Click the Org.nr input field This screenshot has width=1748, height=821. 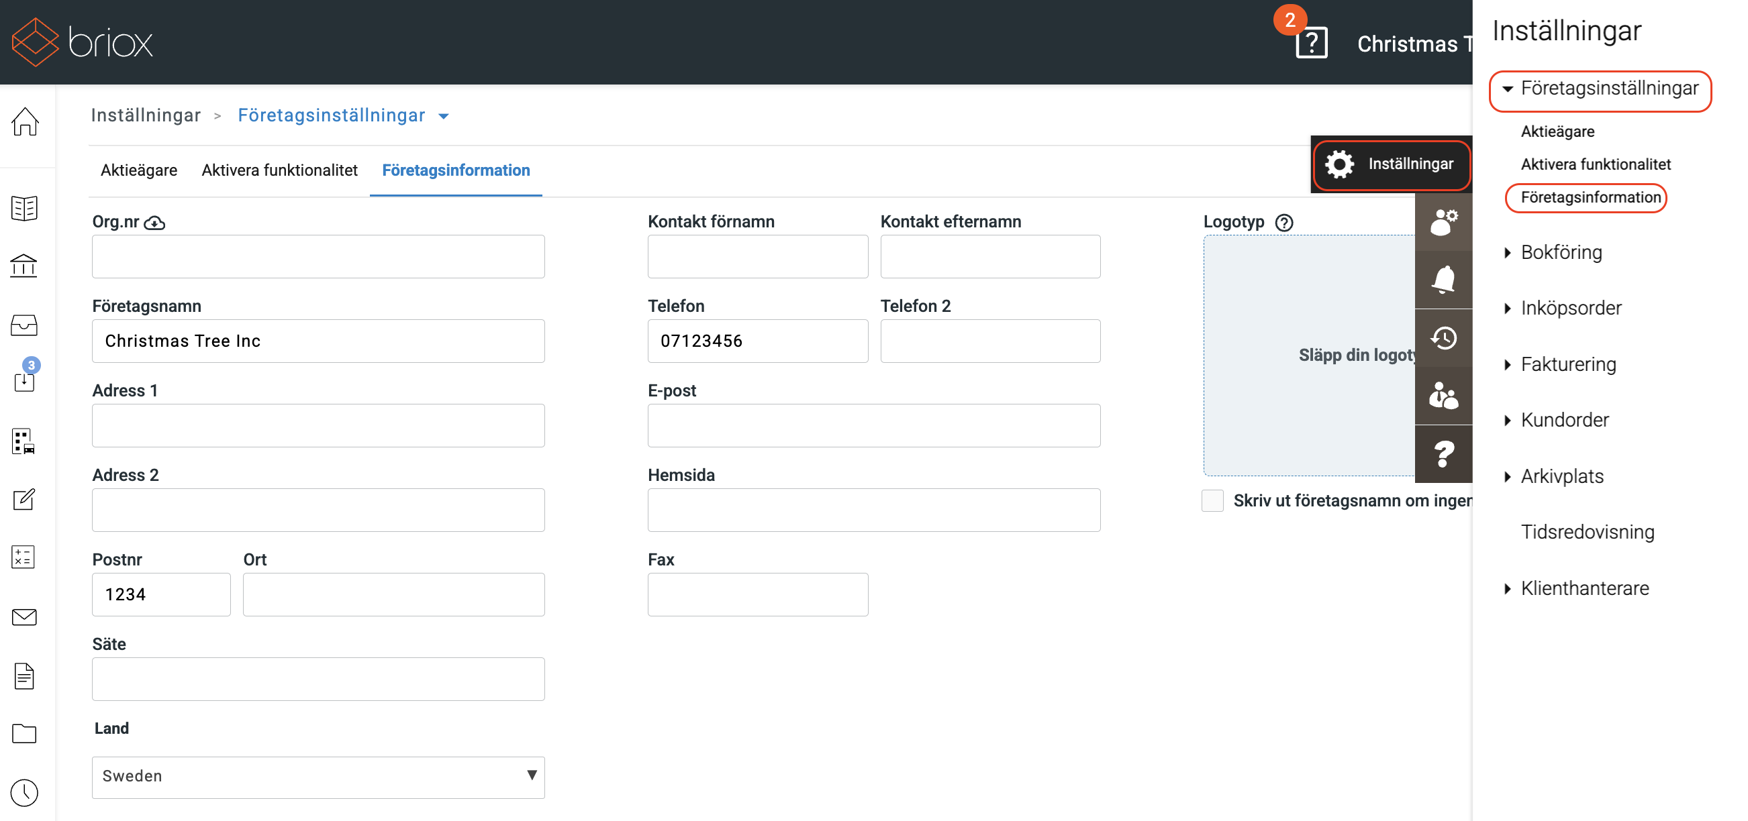(x=318, y=256)
